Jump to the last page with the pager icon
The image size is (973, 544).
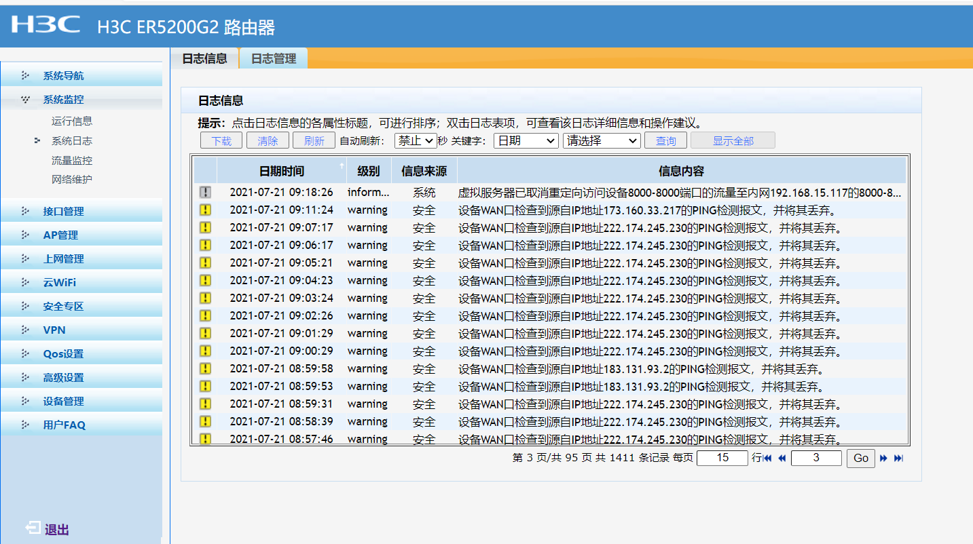(x=899, y=459)
